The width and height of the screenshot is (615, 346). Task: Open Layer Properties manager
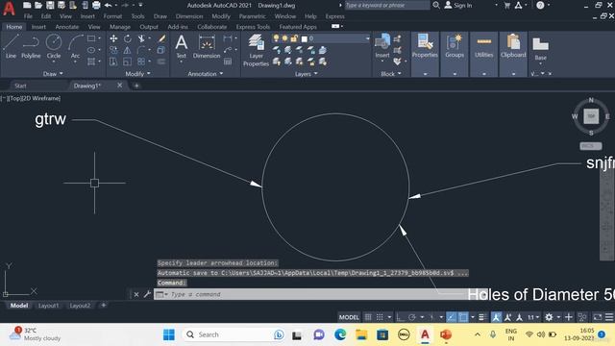click(x=257, y=50)
